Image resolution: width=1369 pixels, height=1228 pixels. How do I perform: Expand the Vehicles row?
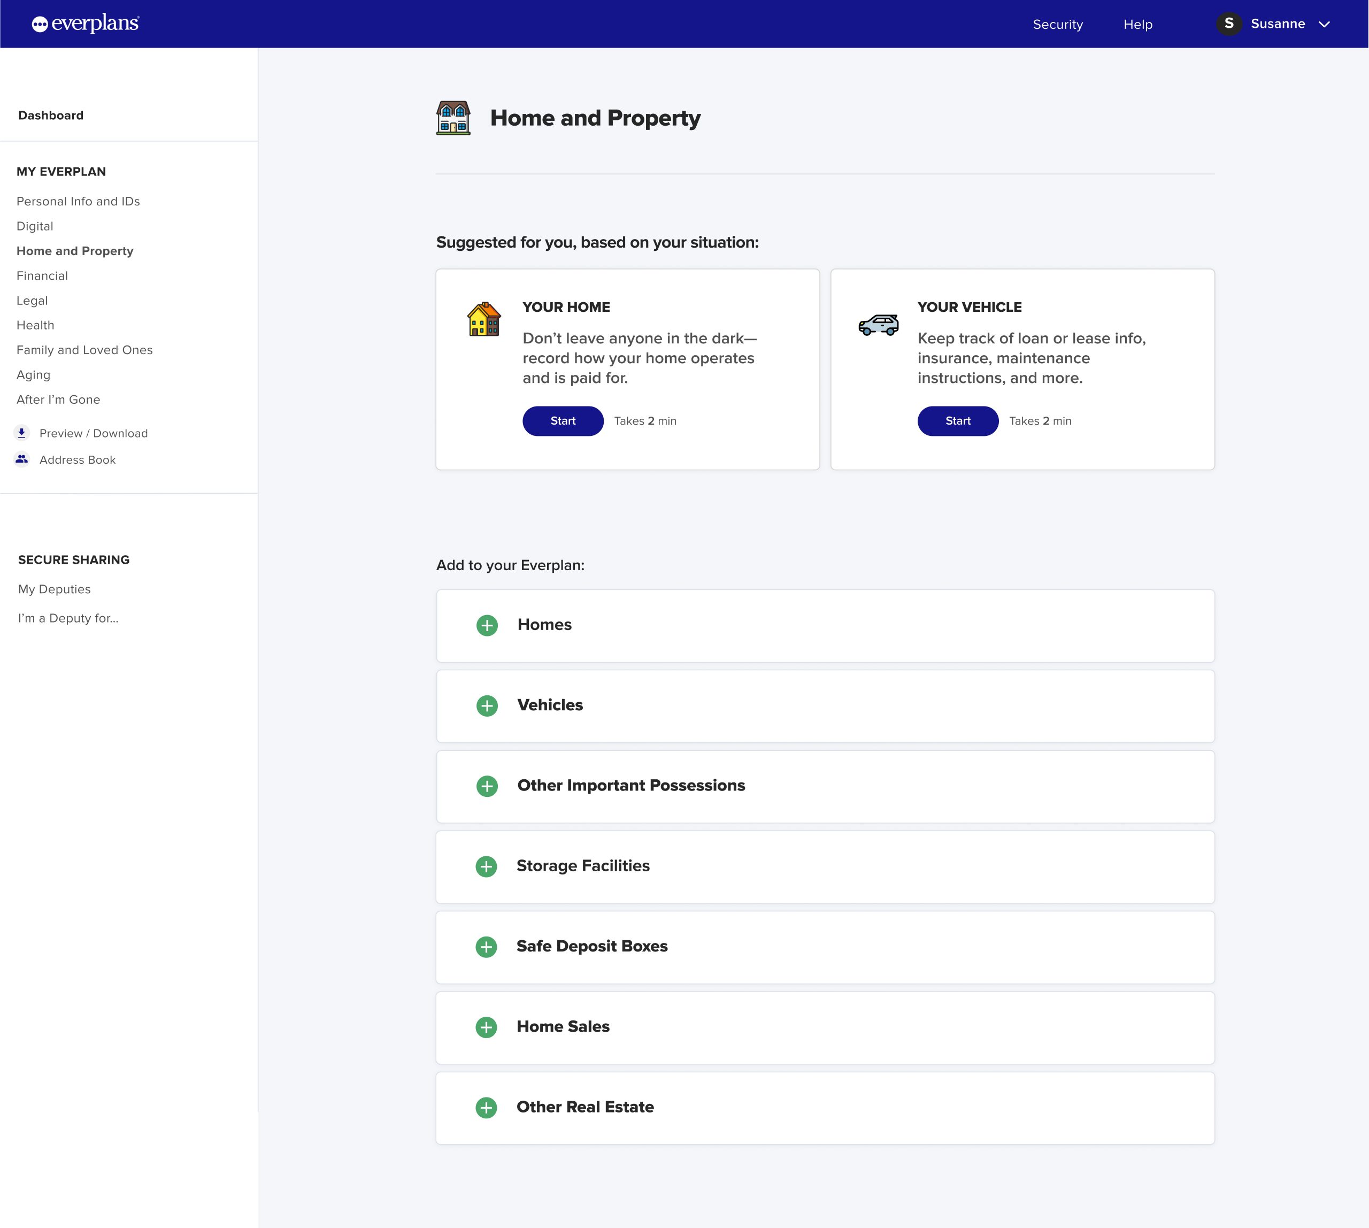point(825,706)
